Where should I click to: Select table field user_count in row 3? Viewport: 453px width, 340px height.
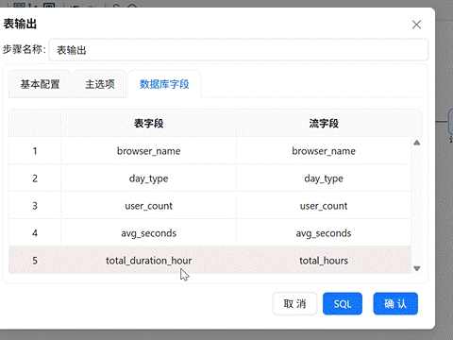click(x=148, y=206)
